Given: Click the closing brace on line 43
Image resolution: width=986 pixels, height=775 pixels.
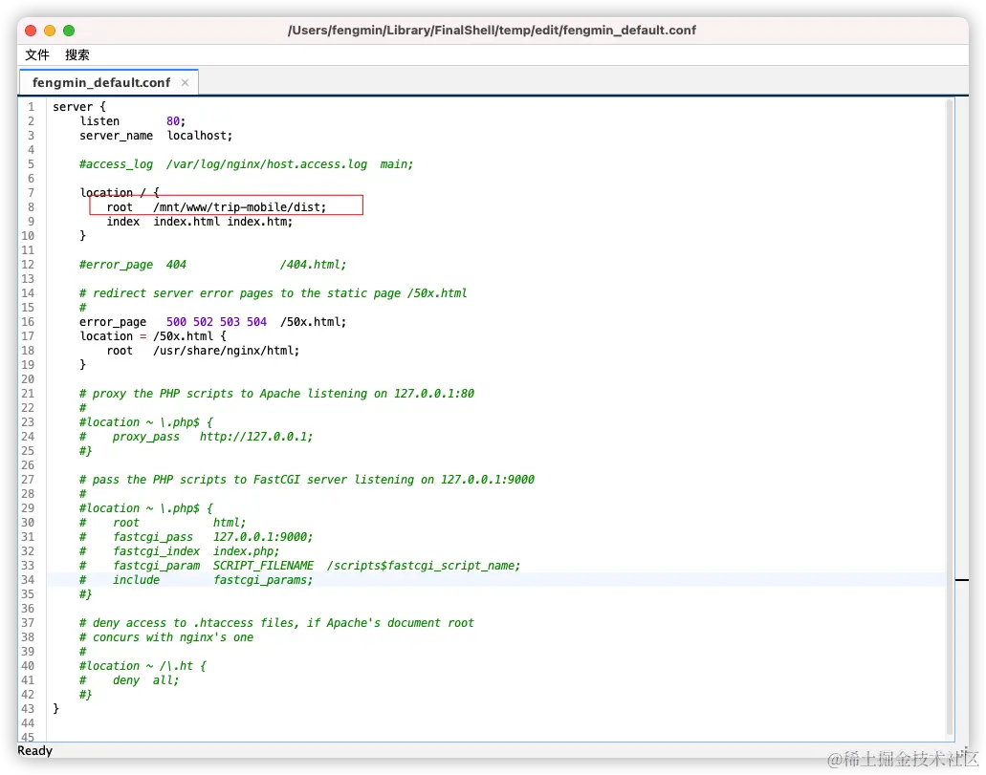Looking at the screenshot, I should (x=56, y=709).
